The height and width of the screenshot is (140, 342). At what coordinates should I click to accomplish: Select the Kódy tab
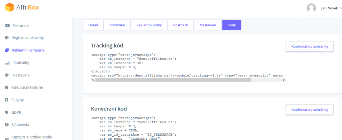pyautogui.click(x=232, y=25)
